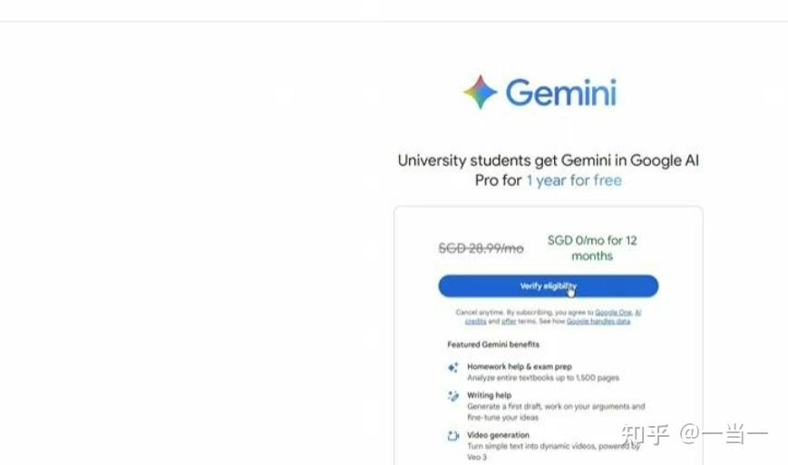
Task: Click the 'Analyze entire textbooks' description
Action: coord(543,378)
